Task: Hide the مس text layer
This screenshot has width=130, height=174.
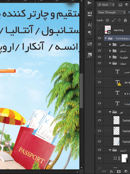Action: pyautogui.click(x=99, y=72)
